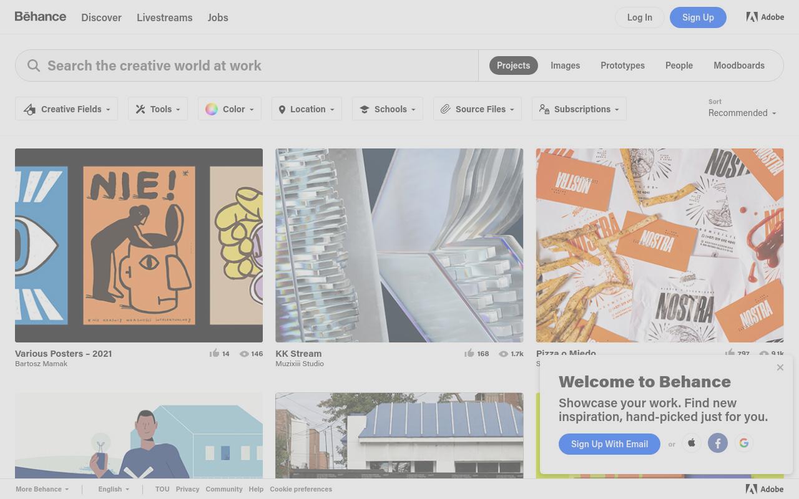Screen dimensions: 799x499
Task: Click the Behance logo
Action: tap(41, 17)
